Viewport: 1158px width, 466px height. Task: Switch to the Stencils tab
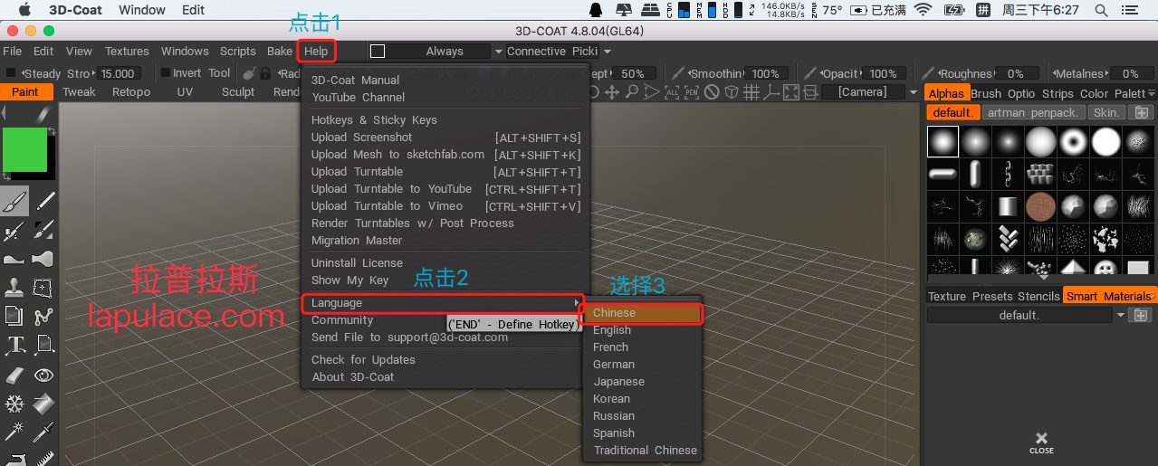1038,296
